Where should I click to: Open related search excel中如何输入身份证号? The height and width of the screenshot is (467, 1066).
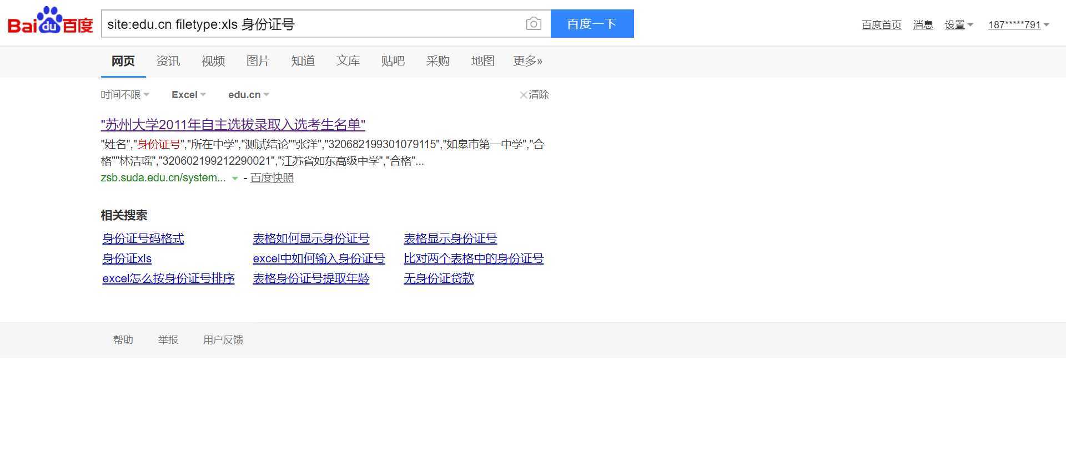[319, 258]
